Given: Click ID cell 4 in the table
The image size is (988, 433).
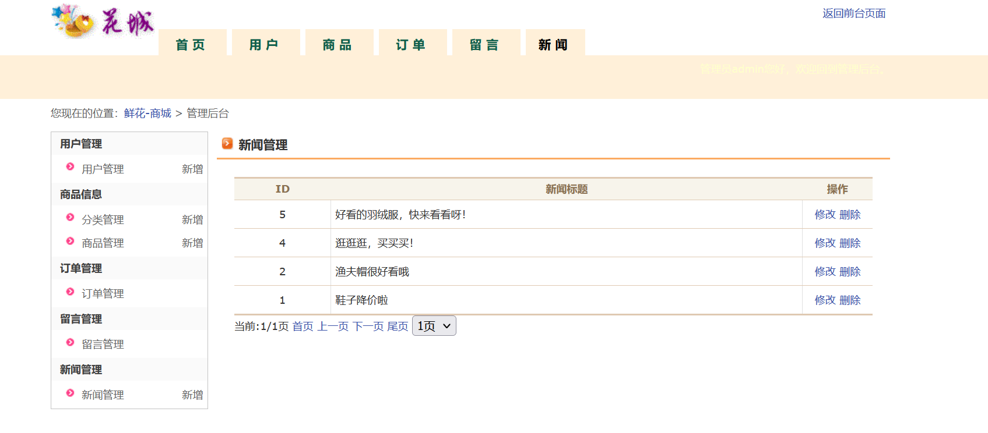Looking at the screenshot, I should pyautogui.click(x=282, y=243).
